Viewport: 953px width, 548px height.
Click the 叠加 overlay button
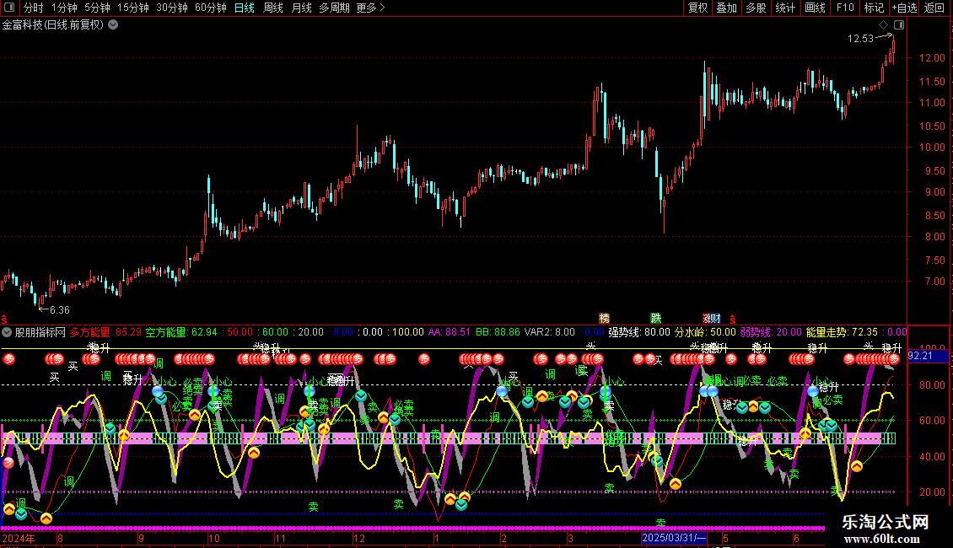pos(726,8)
